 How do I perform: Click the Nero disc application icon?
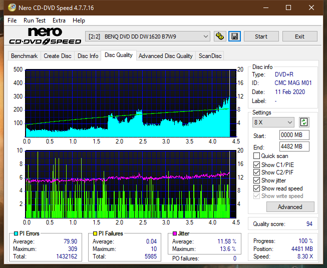click(x=12, y=7)
